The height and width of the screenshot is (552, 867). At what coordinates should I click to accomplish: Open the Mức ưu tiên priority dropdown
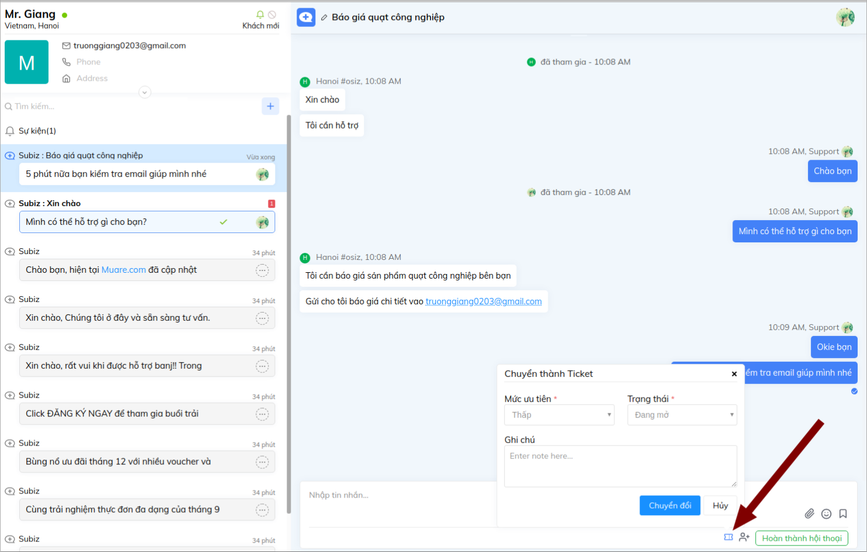(559, 415)
